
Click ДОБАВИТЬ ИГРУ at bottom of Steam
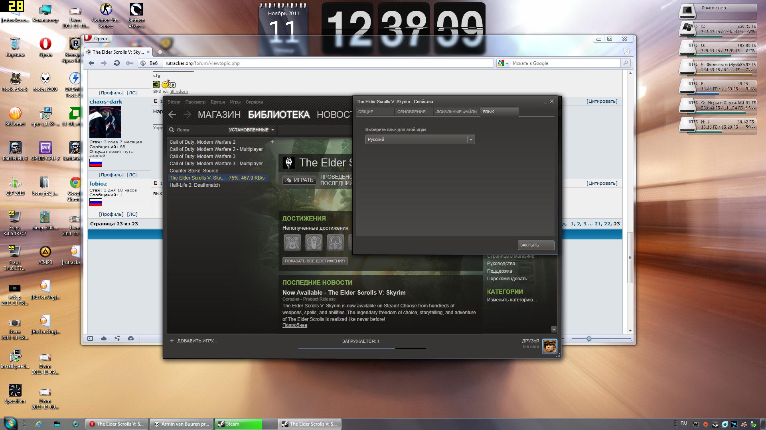pyautogui.click(x=193, y=341)
